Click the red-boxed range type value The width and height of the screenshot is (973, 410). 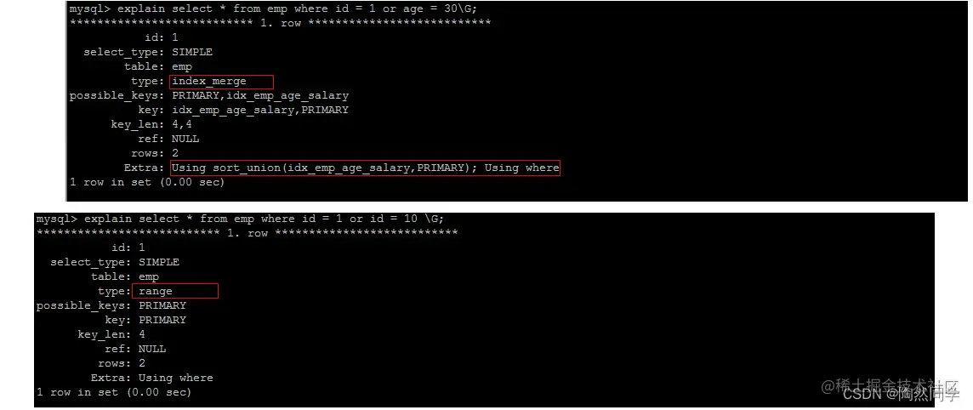tap(175, 291)
